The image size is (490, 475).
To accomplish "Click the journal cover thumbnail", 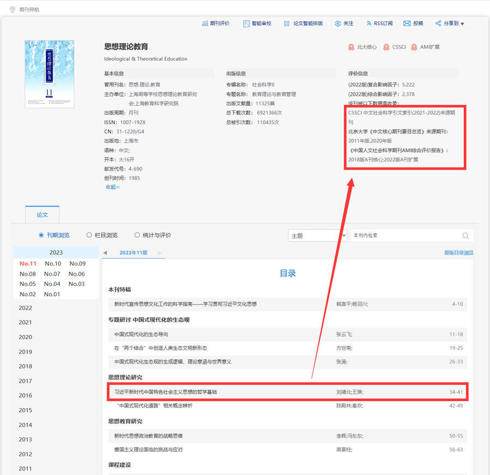I will click(x=50, y=74).
